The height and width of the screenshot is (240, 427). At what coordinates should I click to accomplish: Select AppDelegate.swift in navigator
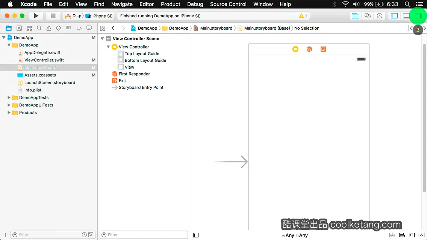coord(42,52)
